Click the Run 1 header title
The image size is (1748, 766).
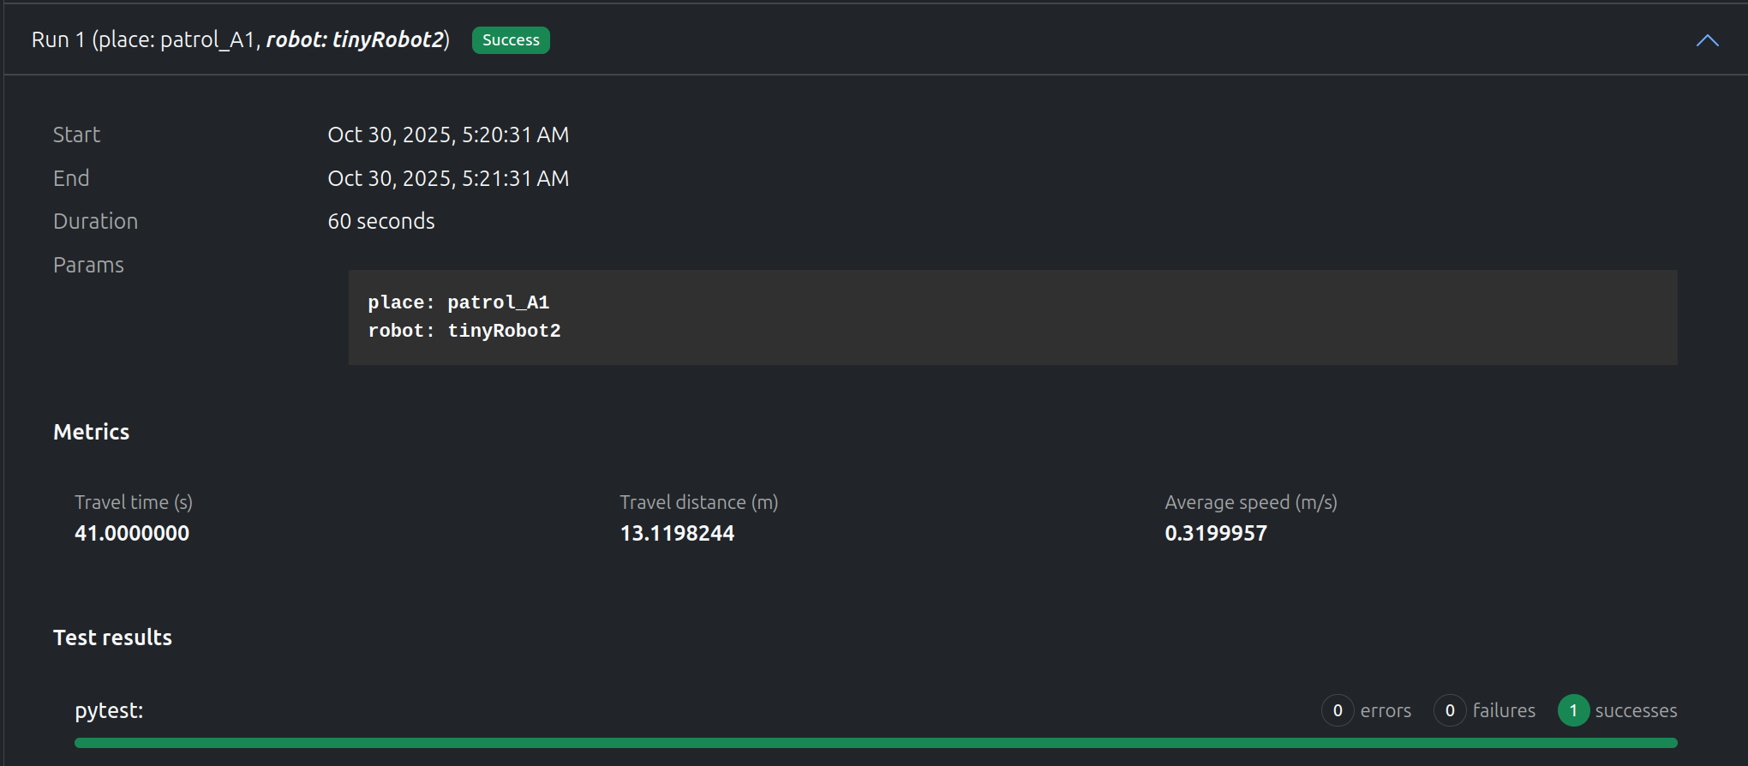[x=241, y=40]
